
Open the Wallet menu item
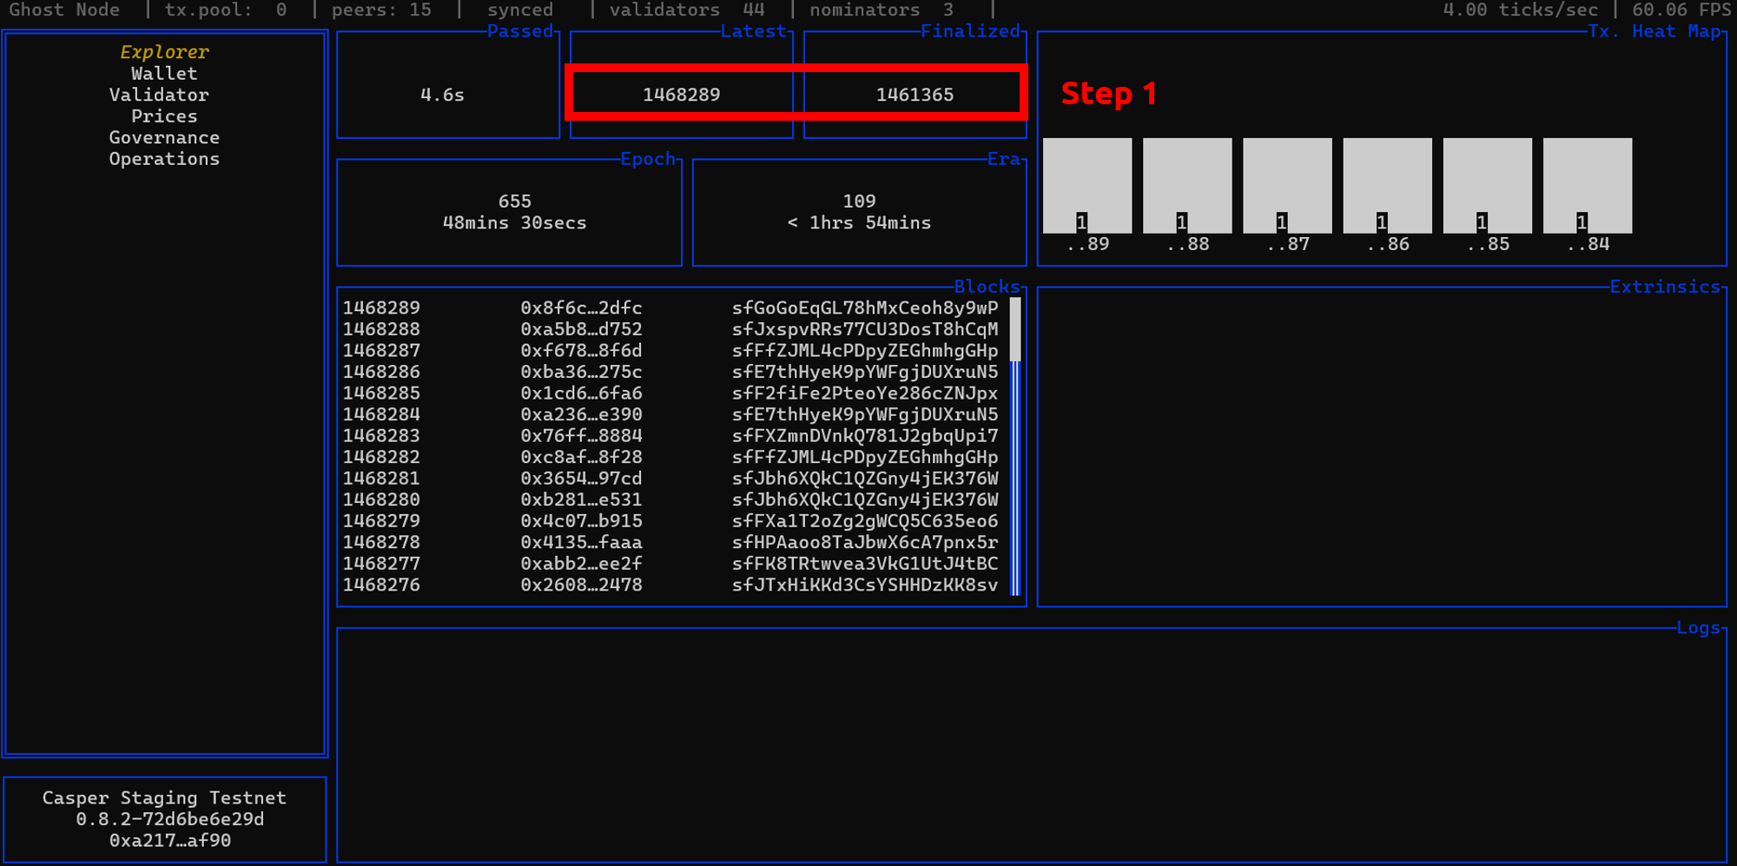pos(164,74)
